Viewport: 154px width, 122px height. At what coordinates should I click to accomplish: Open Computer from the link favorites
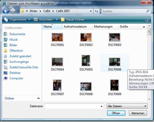16,78
